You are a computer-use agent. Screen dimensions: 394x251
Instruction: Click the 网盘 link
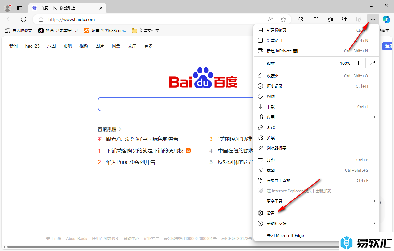click(x=116, y=46)
